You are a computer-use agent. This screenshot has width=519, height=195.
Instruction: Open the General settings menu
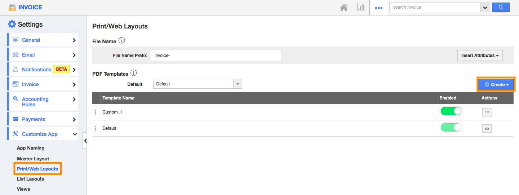[x=43, y=40]
